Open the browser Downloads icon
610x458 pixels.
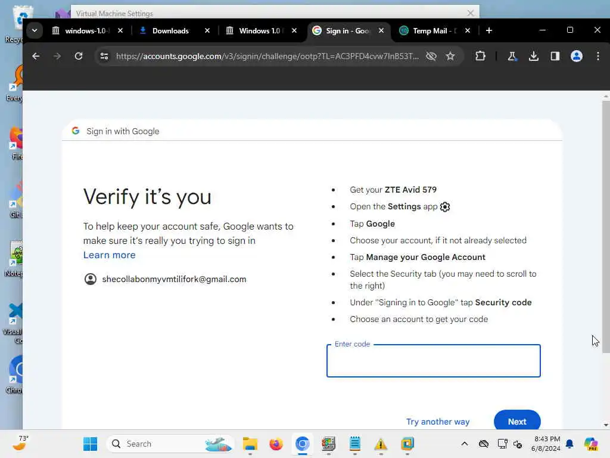click(534, 56)
